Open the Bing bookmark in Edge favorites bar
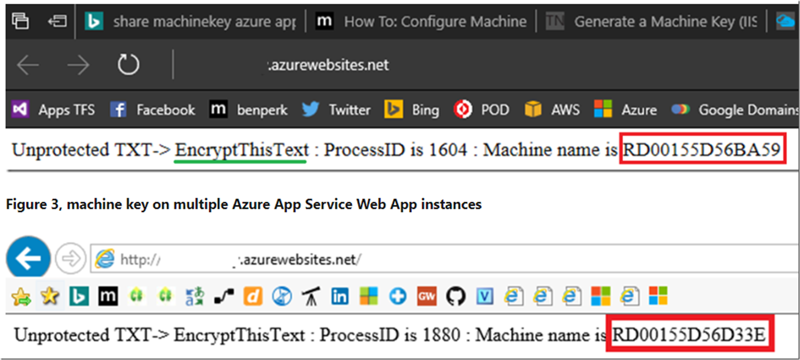 click(x=412, y=110)
